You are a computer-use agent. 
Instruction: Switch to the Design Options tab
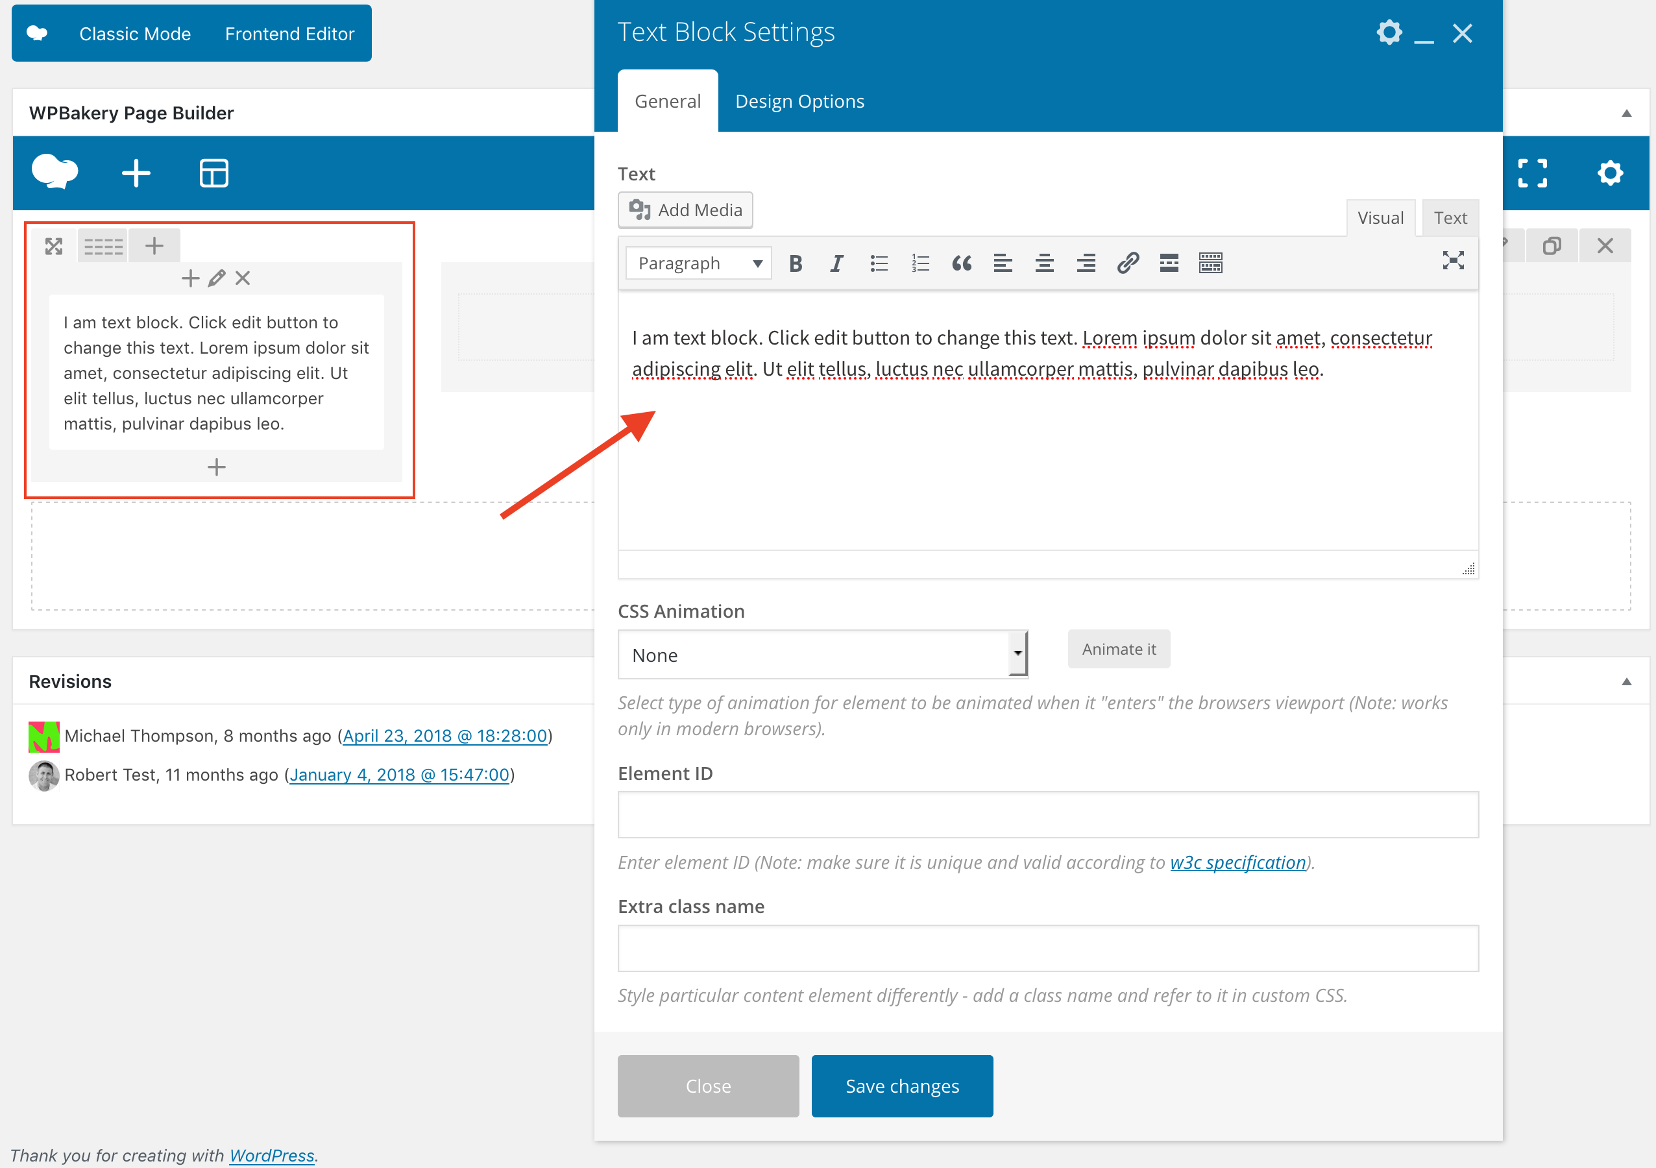tap(799, 102)
